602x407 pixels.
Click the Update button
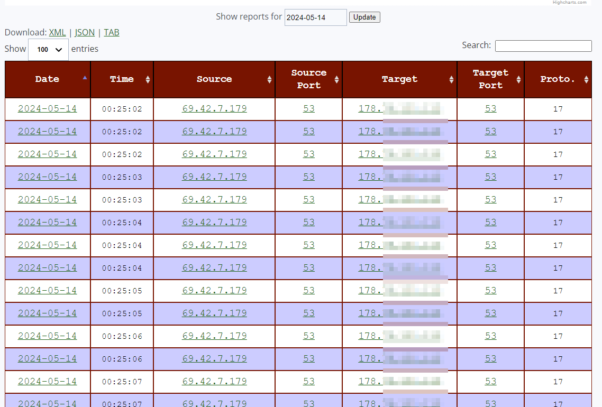pyautogui.click(x=364, y=17)
